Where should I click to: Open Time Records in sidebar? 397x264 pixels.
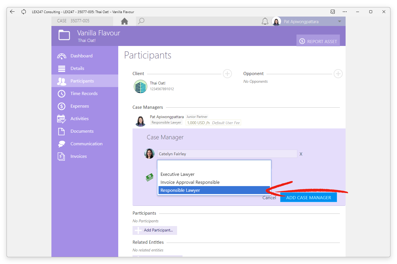pyautogui.click(x=85, y=94)
